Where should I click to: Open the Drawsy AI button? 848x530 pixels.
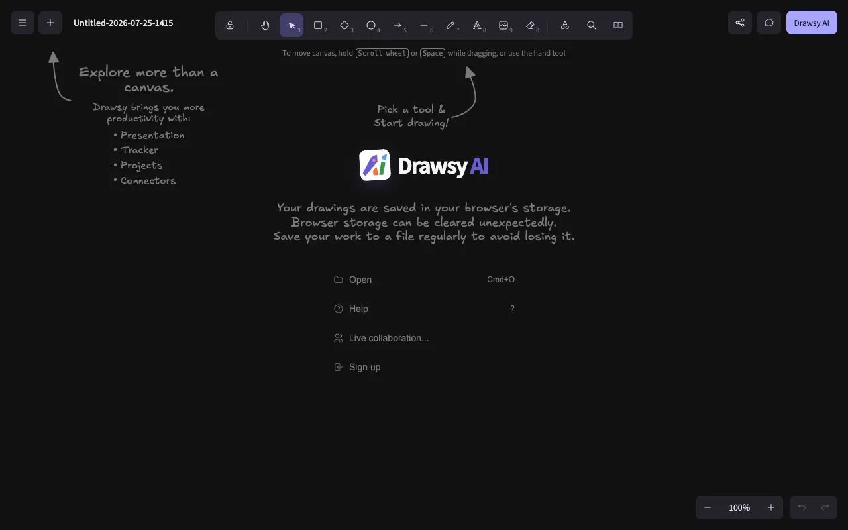coord(812,23)
